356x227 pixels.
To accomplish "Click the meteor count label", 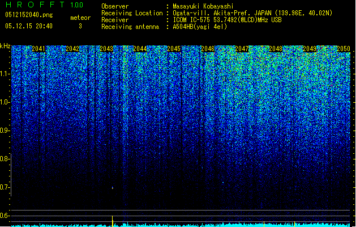I will click(x=80, y=18).
